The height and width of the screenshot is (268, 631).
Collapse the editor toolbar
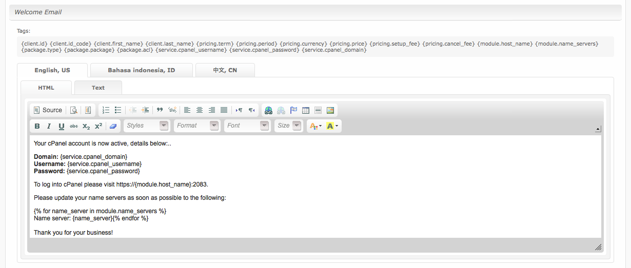598,129
